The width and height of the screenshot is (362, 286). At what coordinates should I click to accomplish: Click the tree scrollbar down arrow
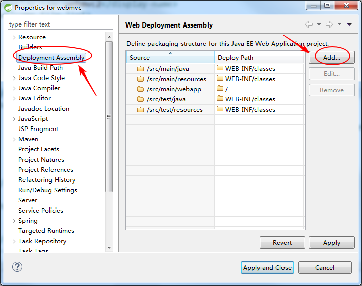(109, 247)
